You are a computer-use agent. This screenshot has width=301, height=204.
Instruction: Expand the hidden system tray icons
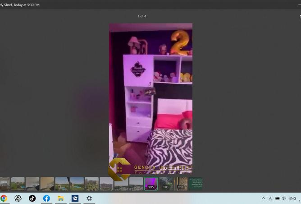(x=264, y=199)
